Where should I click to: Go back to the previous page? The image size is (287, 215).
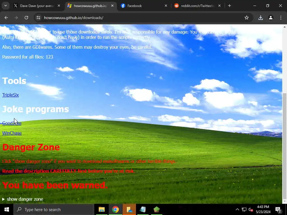(x=6, y=18)
